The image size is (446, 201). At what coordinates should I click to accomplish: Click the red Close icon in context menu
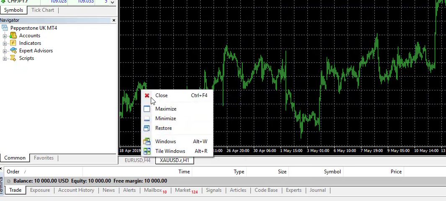tap(147, 95)
